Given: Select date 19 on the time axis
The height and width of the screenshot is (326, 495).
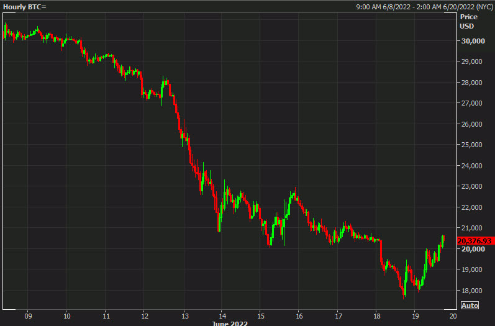Looking at the screenshot, I should (415, 315).
